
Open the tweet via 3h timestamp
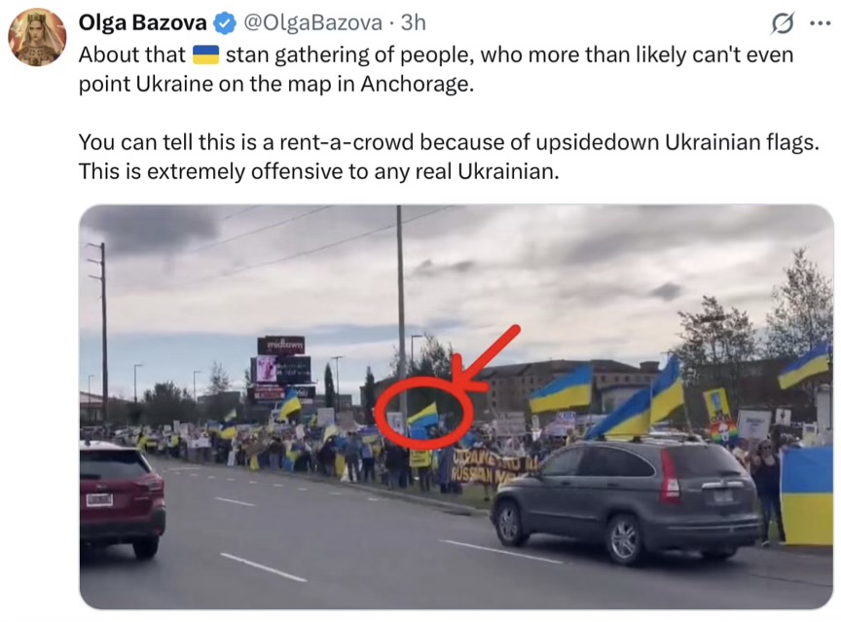[x=414, y=22]
